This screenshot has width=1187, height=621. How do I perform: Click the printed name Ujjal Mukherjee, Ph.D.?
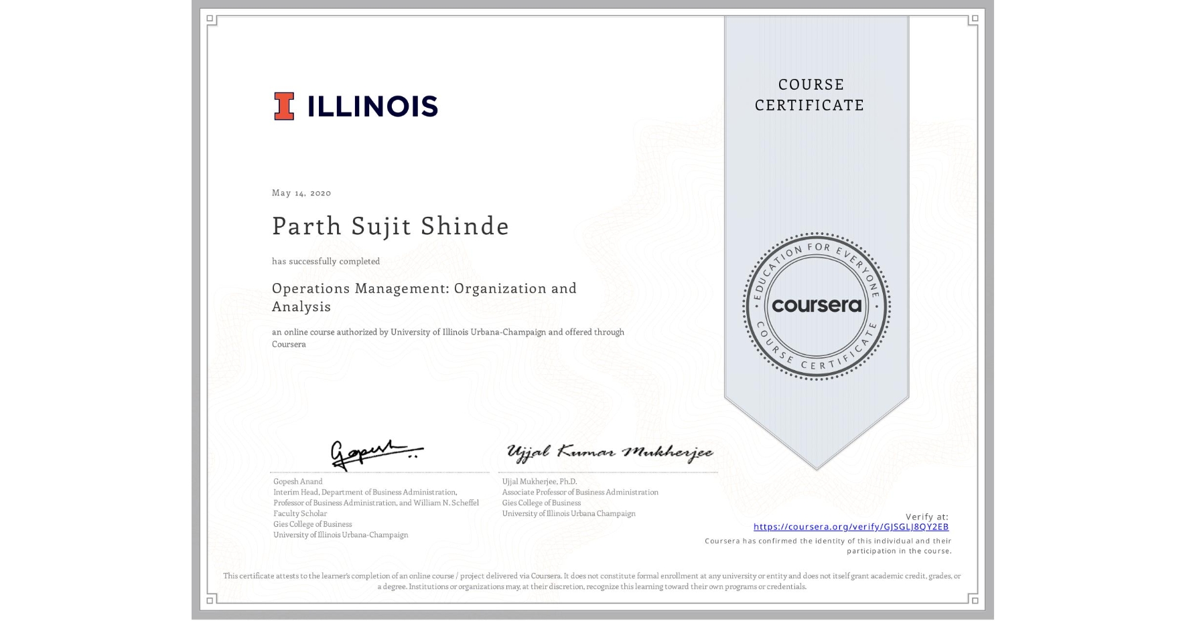(539, 481)
